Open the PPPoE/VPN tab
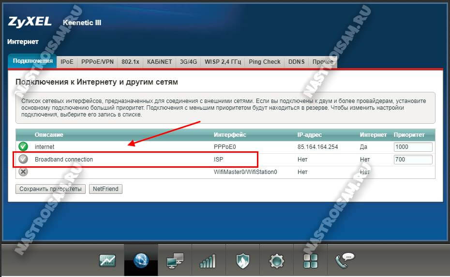The width and height of the screenshot is (450, 277). (x=97, y=62)
